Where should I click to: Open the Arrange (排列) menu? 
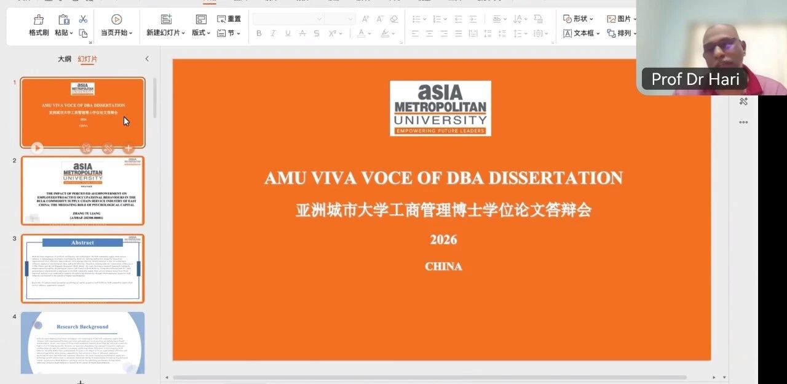[621, 33]
